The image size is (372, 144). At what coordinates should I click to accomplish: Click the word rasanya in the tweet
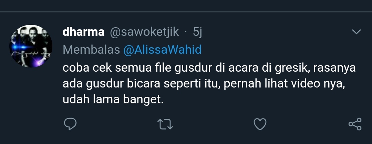[x=334, y=68]
